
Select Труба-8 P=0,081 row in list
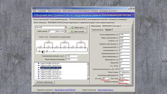51,78
